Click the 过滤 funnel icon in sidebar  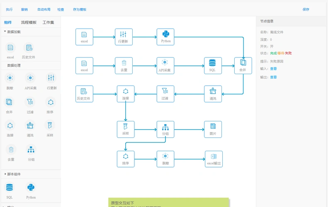point(30,102)
